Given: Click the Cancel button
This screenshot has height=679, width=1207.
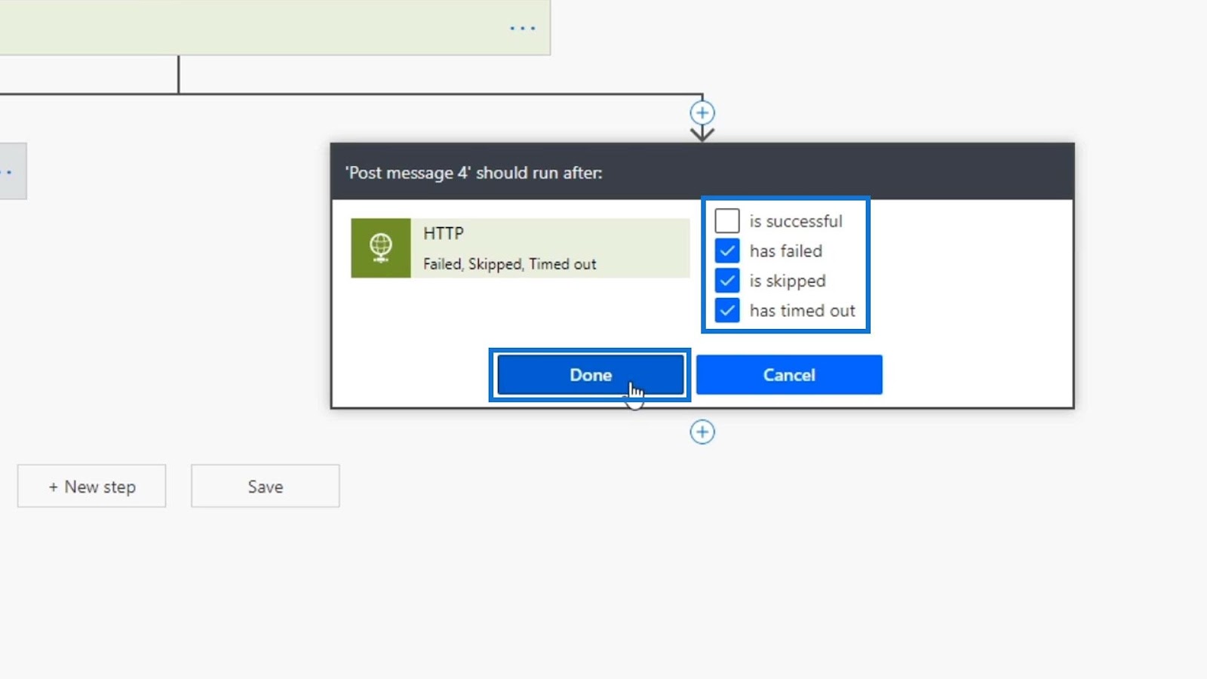Looking at the screenshot, I should coord(789,375).
